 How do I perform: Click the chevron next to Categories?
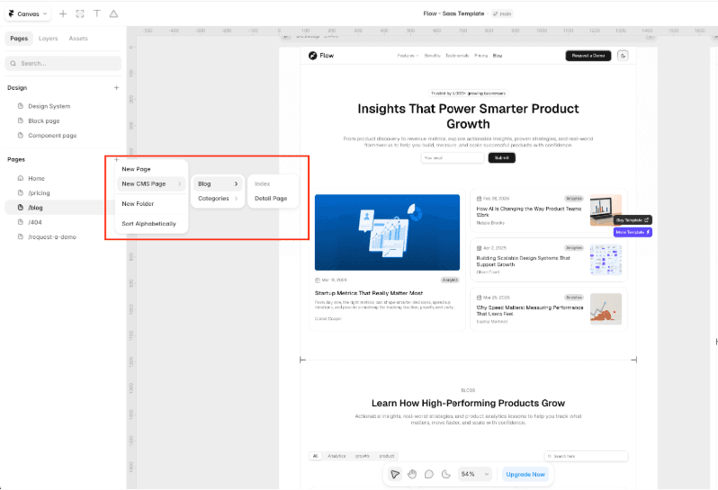point(237,199)
